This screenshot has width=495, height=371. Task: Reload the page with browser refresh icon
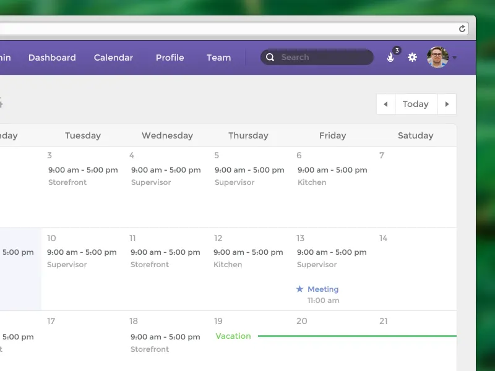pos(462,28)
